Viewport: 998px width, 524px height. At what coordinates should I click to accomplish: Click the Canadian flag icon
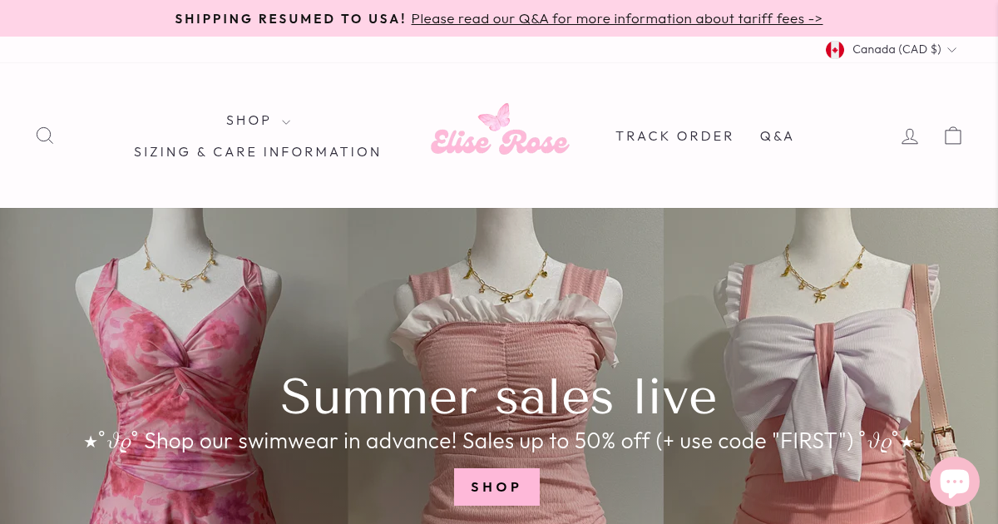[835, 50]
